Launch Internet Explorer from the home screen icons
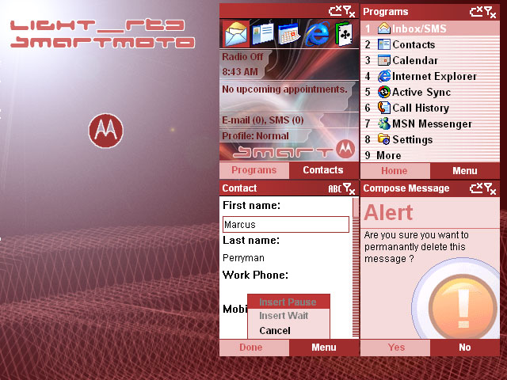507x380 pixels. coord(318,33)
